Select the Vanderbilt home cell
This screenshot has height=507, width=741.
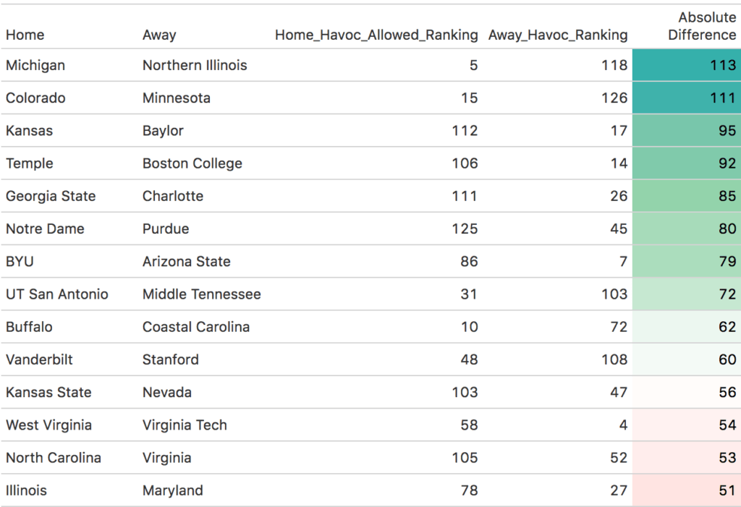tap(39, 359)
